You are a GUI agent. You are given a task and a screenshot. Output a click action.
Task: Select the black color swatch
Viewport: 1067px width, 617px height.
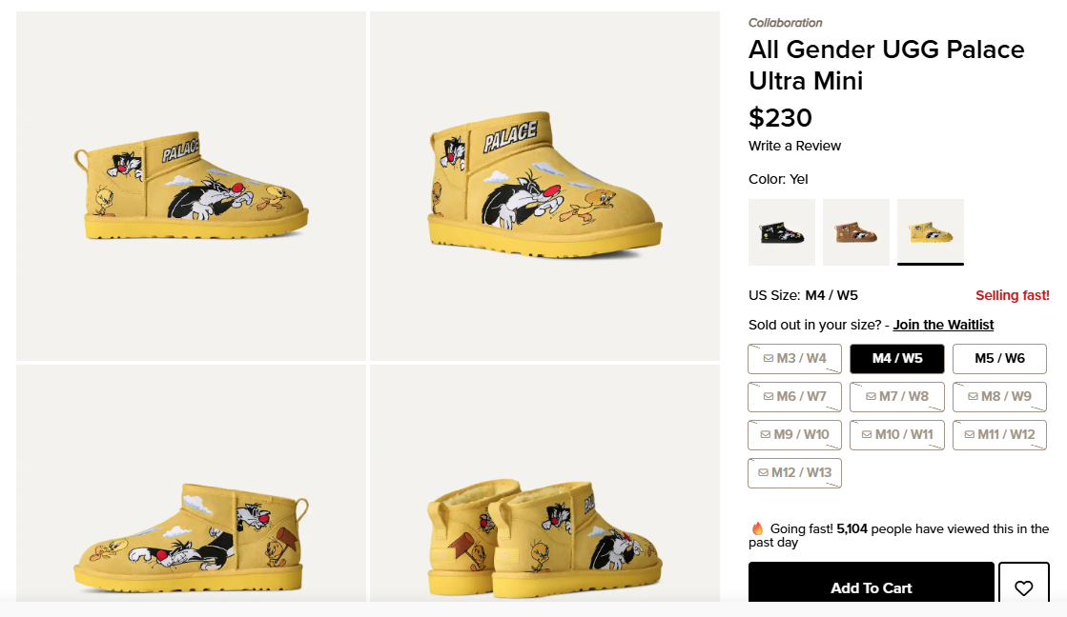coord(782,232)
